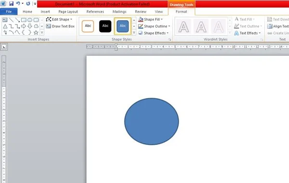
Task: Expand the shapes gallery More button
Action: 42,33
